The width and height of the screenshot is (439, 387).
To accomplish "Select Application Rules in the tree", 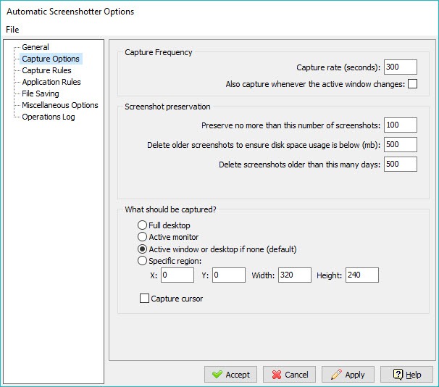I will (51, 82).
